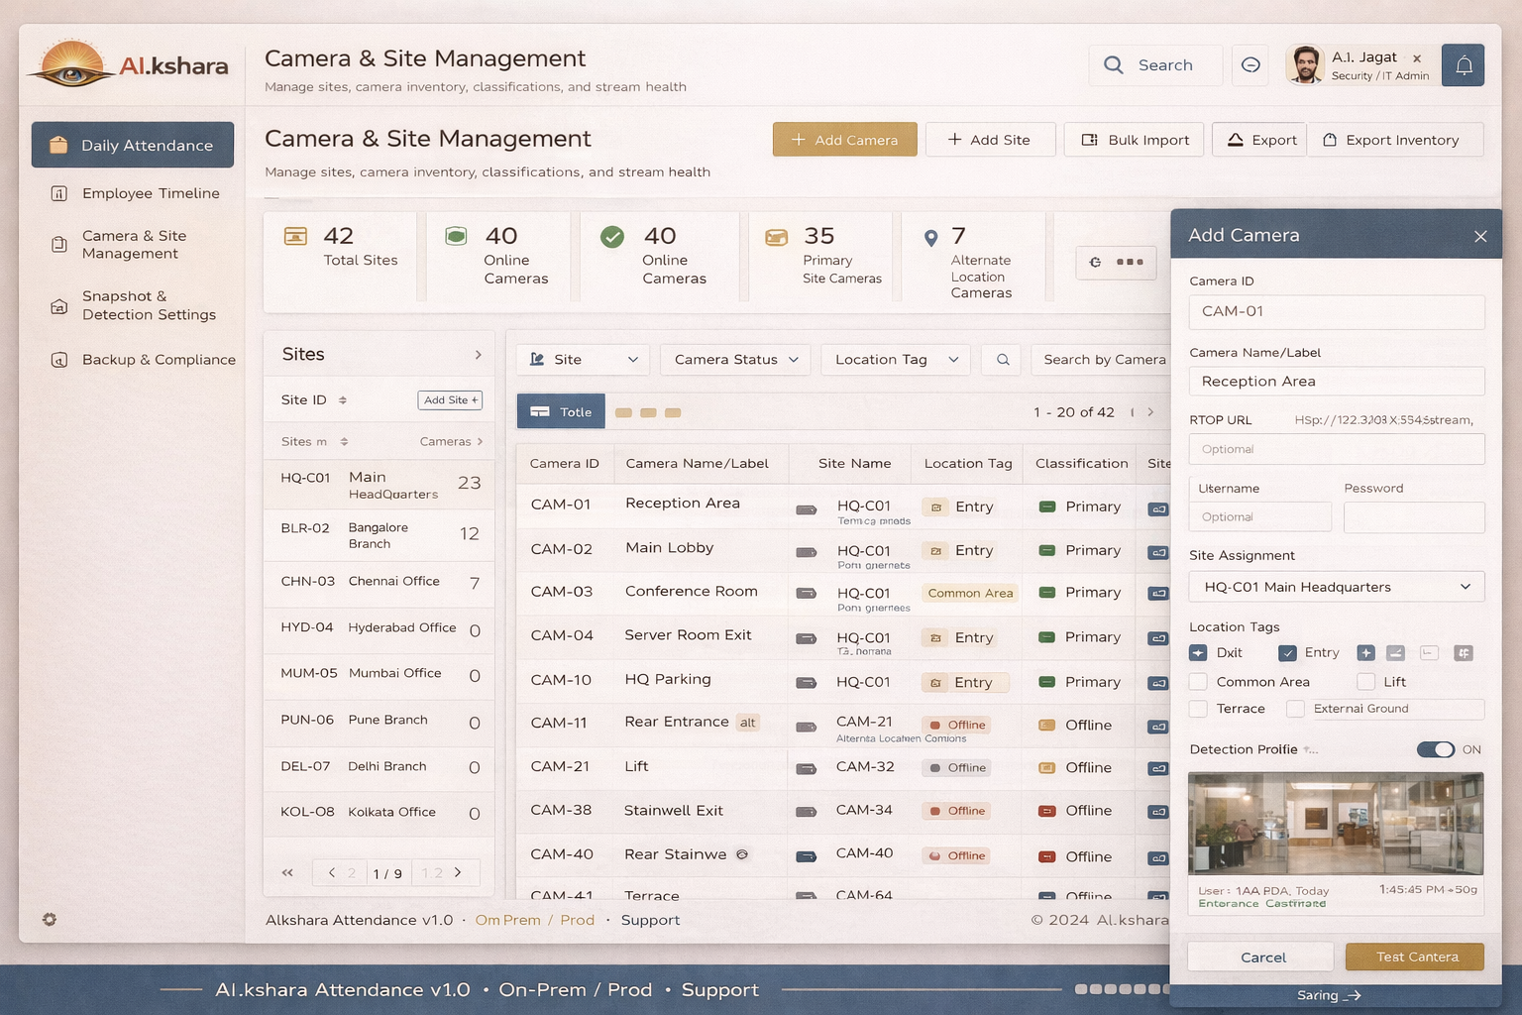Click the Camera Name/Label input field
Viewport: 1522px width, 1015px height.
(x=1337, y=382)
